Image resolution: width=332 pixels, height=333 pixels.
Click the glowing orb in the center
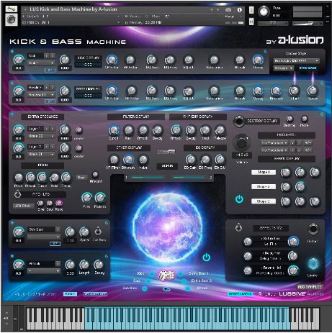167,227
